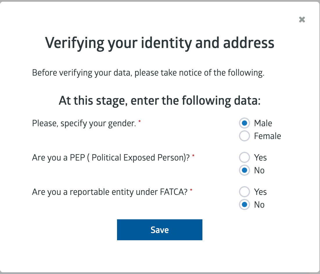Select No radio for PEP question
The width and height of the screenshot is (320, 274).
tap(245, 170)
